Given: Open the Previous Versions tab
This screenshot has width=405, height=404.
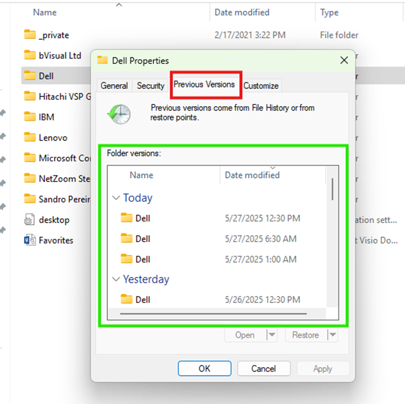Looking at the screenshot, I should tap(204, 84).
